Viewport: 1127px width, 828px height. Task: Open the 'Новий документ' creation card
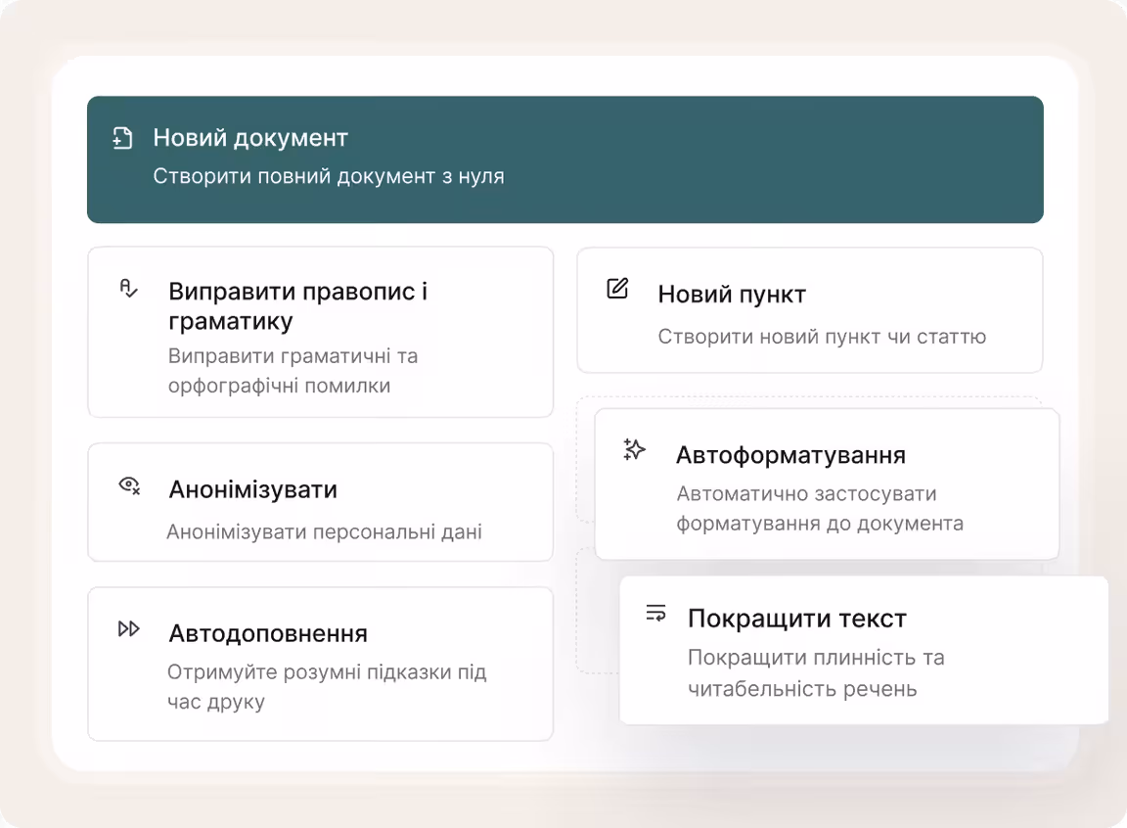pos(564,159)
